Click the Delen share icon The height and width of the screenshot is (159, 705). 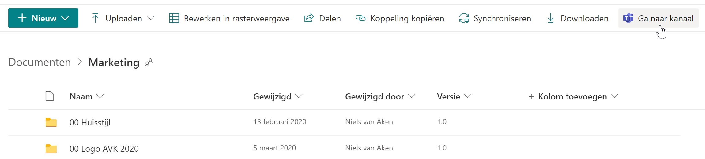[309, 18]
